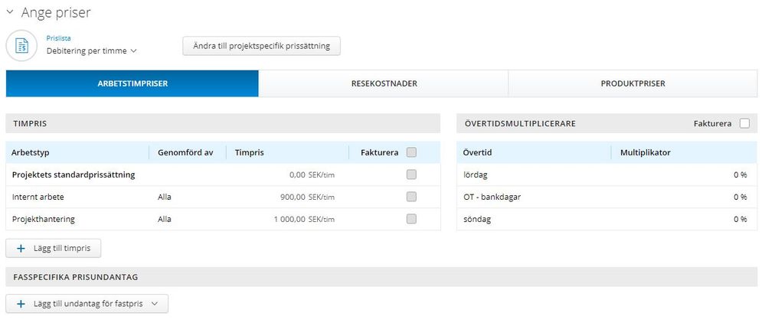Click Alla in Projekthantering row

tap(165, 219)
